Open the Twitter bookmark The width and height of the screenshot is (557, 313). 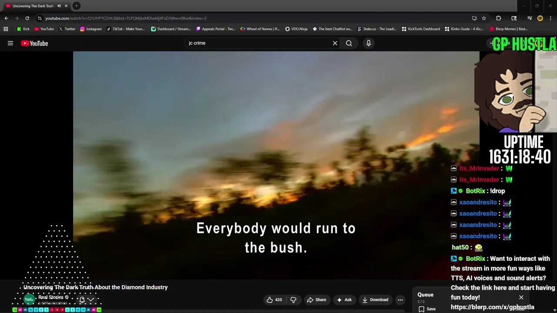tap(67, 29)
